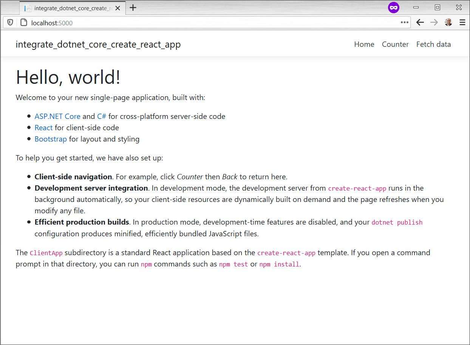This screenshot has width=470, height=345.
Task: Open the hamburger application menu
Action: click(462, 23)
